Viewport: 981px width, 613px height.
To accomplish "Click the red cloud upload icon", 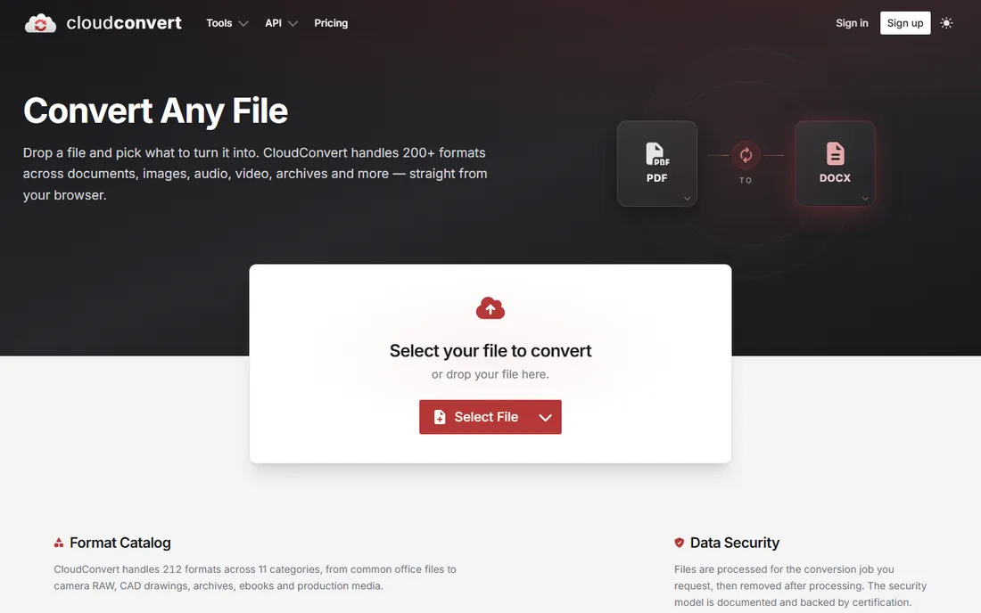I will click(x=490, y=308).
